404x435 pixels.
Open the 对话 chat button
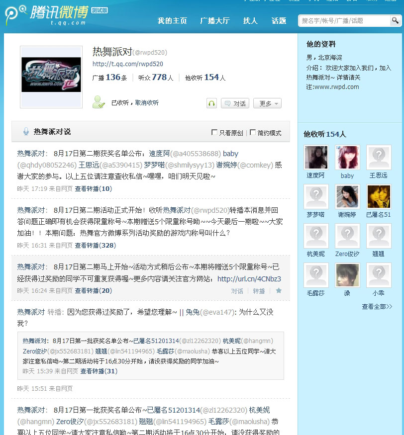(235, 103)
